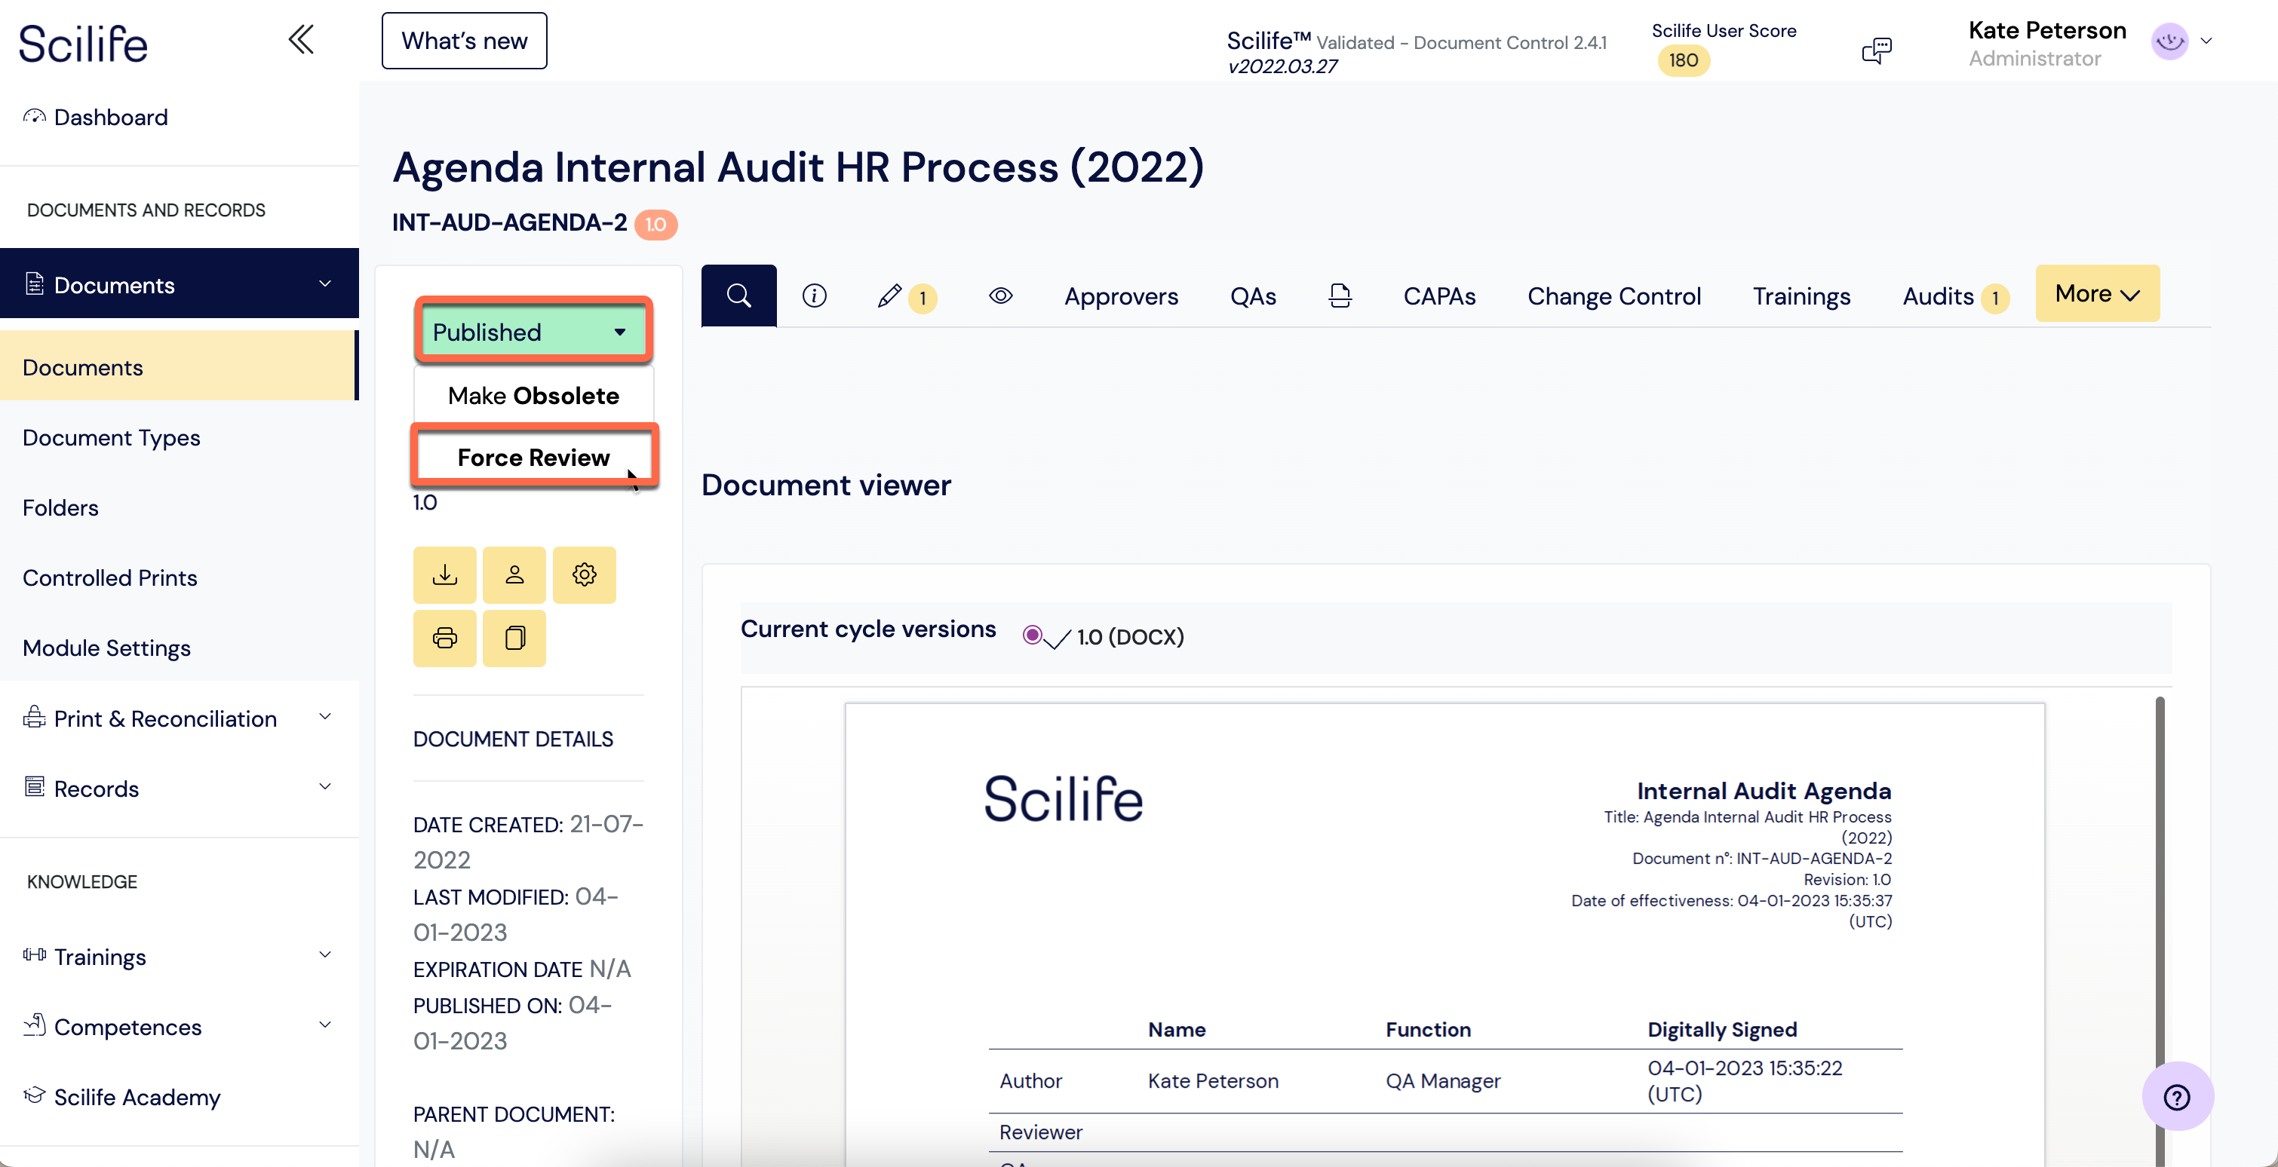Click the Print & Reconciliation printer icon

pyautogui.click(x=35, y=717)
